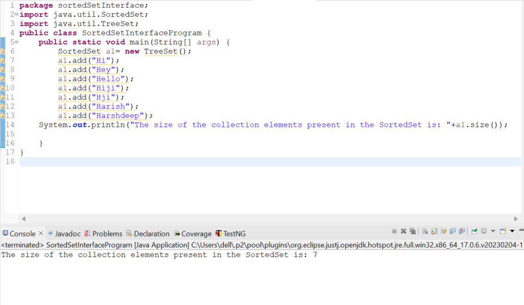Click Remove All Terminated Launches double-X icon
This screenshot has width=524, height=305.
[413, 231]
